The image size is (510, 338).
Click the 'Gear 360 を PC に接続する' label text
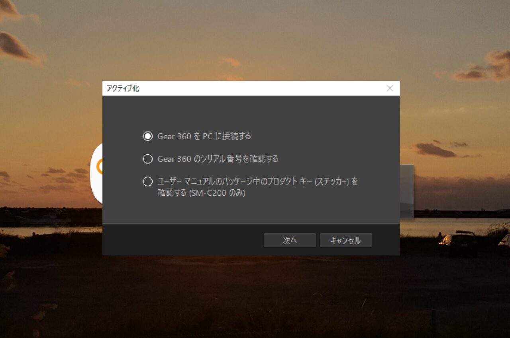coord(204,136)
